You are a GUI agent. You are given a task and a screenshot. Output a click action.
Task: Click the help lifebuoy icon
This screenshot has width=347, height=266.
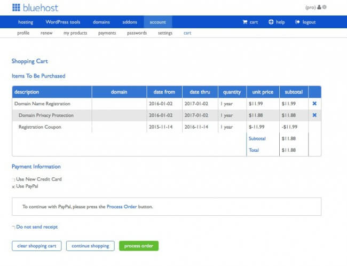(x=271, y=22)
